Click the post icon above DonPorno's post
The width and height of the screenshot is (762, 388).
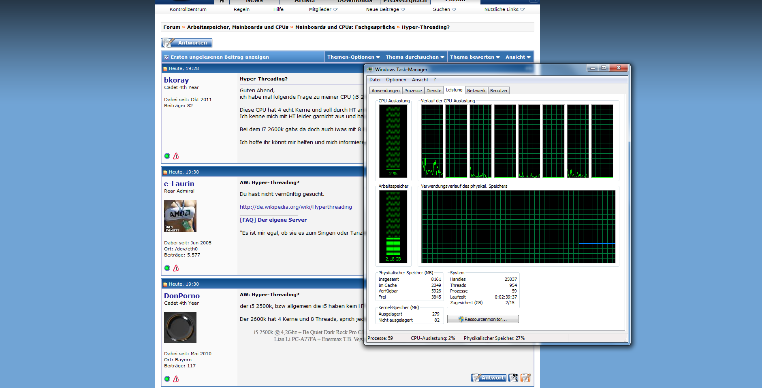[165, 284]
